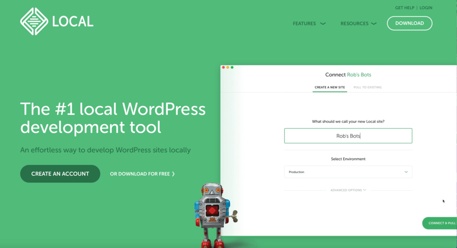Click the arrow after Or Download For Free
This screenshot has height=248, width=457.
(x=173, y=174)
